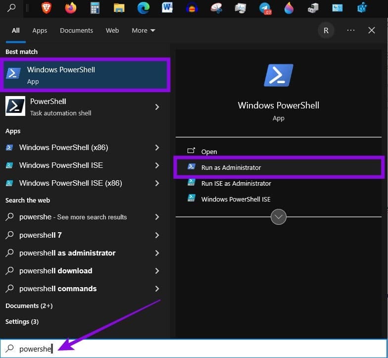Select the 'powershell download' web suggestion
This screenshot has width=388, height=358.
click(x=84, y=271)
